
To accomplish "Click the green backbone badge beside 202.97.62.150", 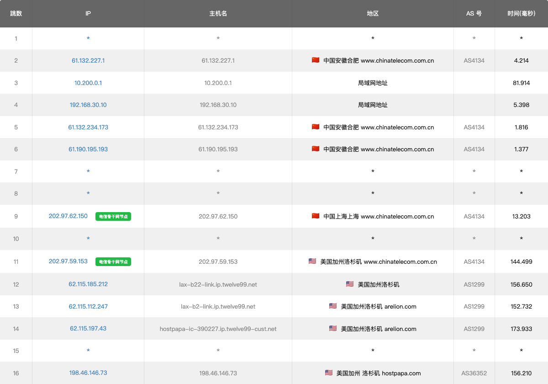I will 113,217.
